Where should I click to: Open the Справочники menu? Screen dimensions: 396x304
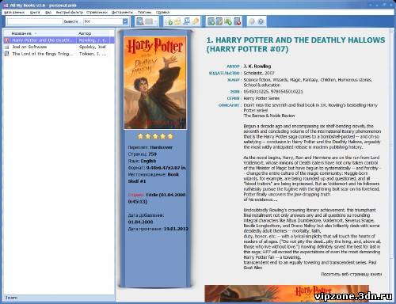tap(97, 12)
